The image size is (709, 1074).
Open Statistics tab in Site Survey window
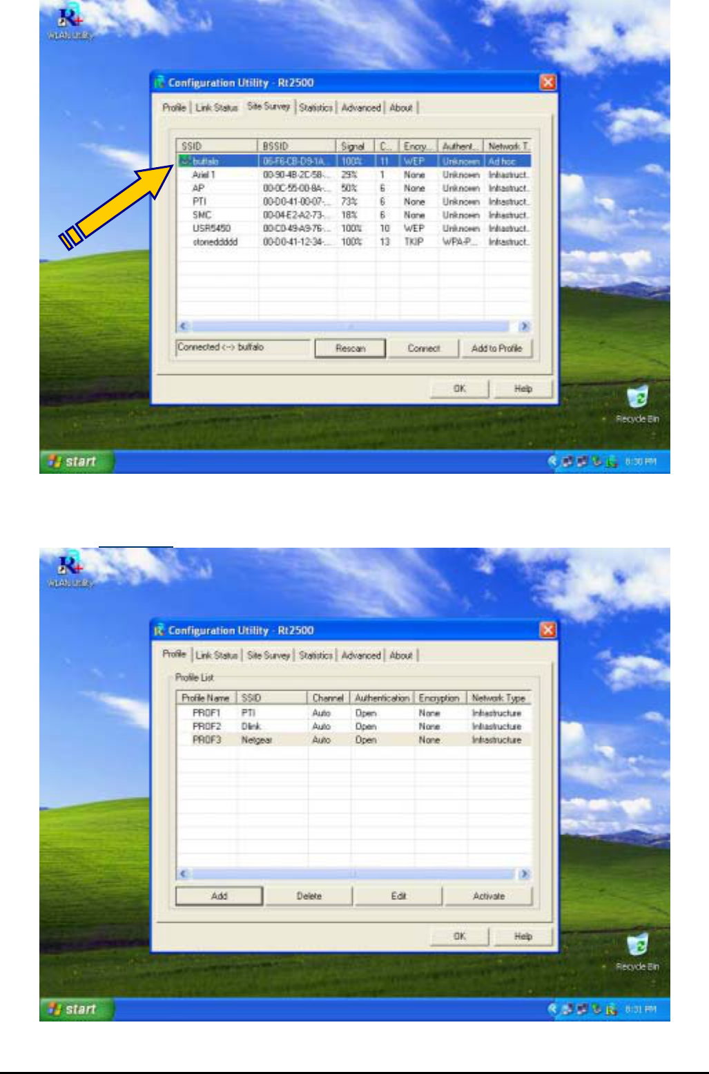point(315,108)
